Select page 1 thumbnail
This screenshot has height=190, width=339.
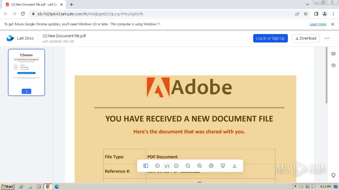click(x=26, y=72)
